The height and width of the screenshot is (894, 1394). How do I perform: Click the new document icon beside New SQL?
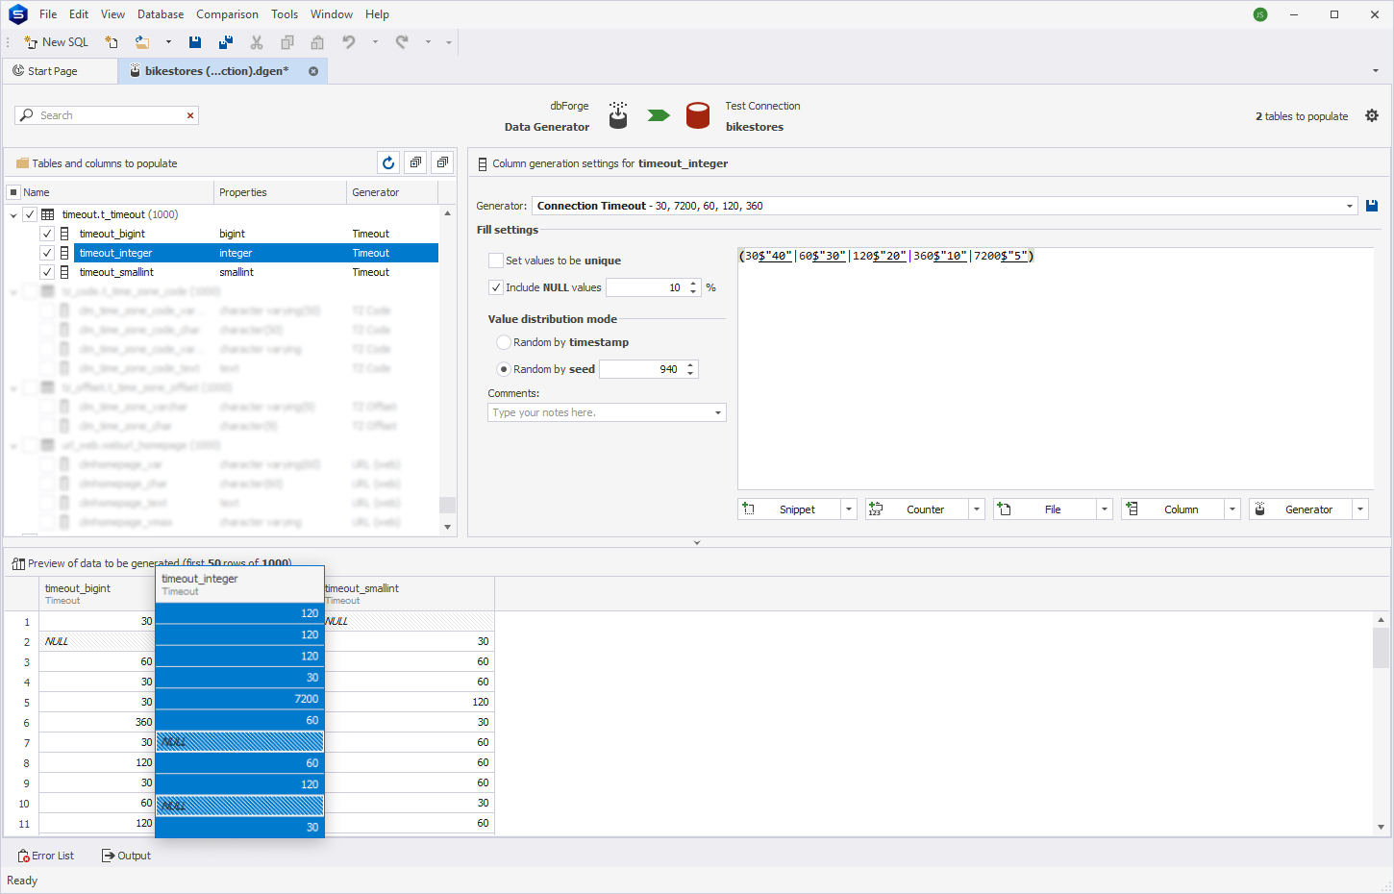tap(112, 42)
